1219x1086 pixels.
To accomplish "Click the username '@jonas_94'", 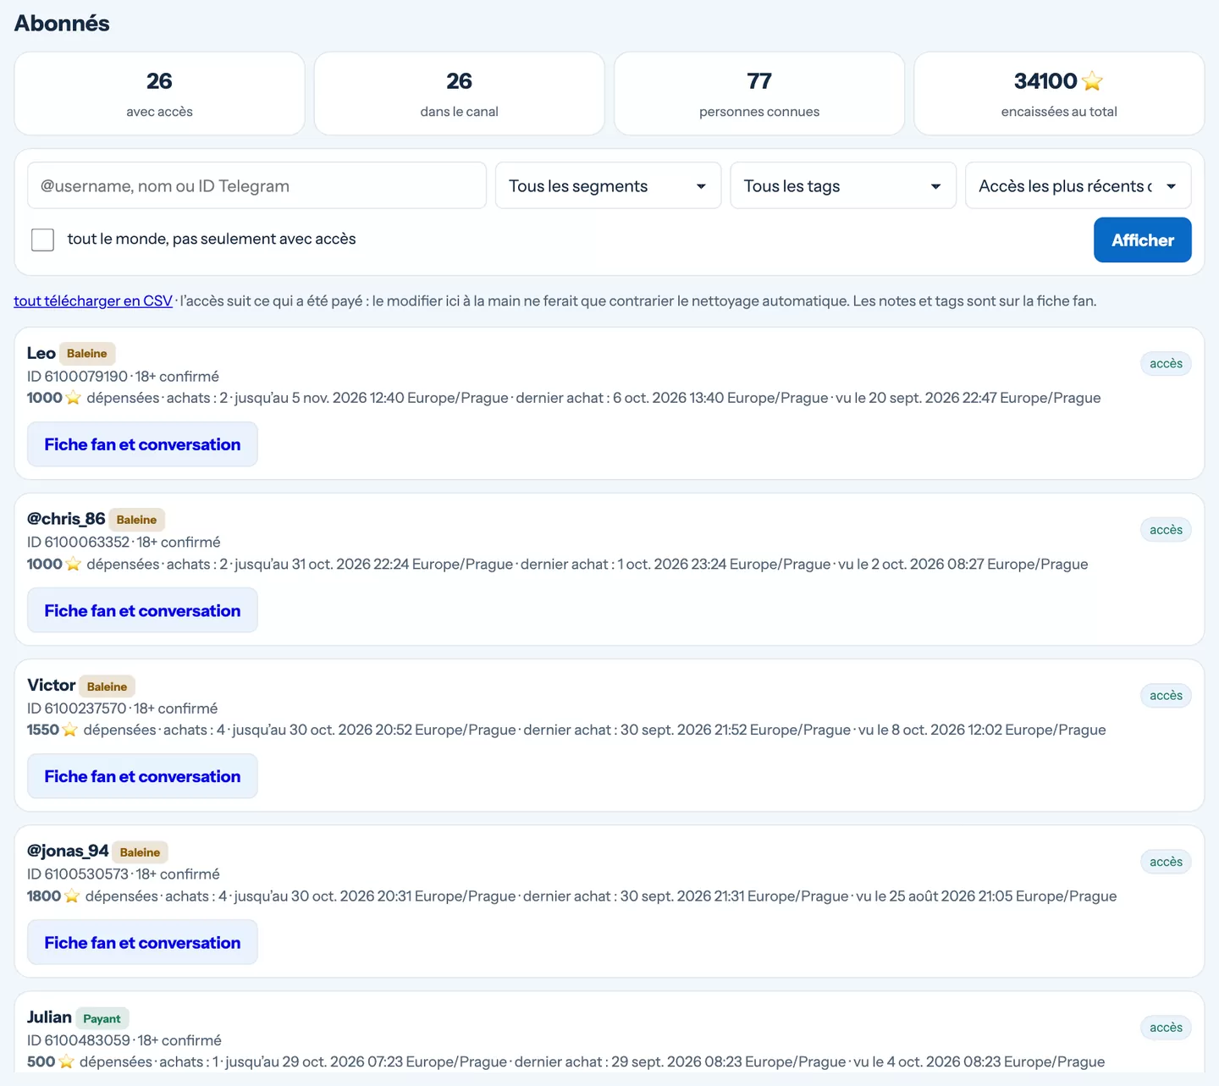I will (68, 851).
